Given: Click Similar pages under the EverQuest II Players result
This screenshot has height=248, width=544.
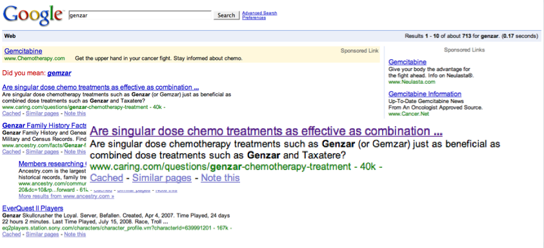Looking at the screenshot, I should [x=43, y=234].
